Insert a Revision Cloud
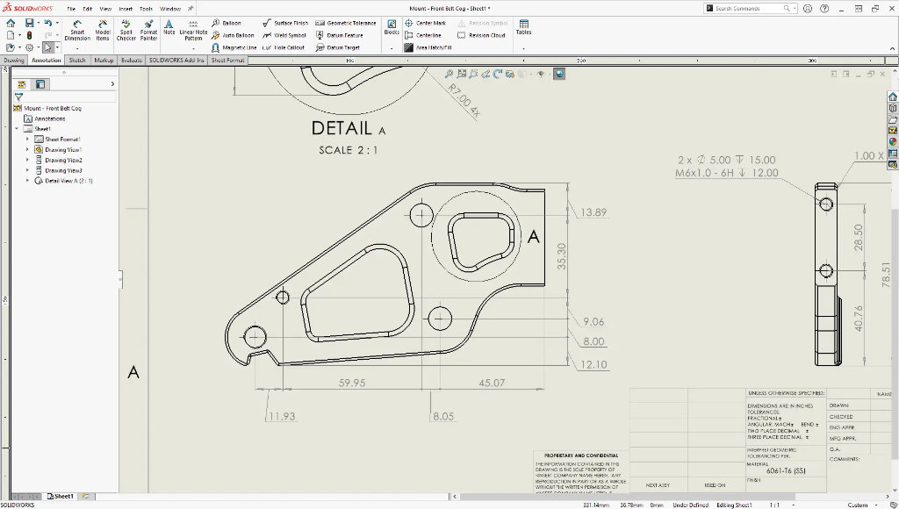The width and height of the screenshot is (899, 509). [x=482, y=35]
